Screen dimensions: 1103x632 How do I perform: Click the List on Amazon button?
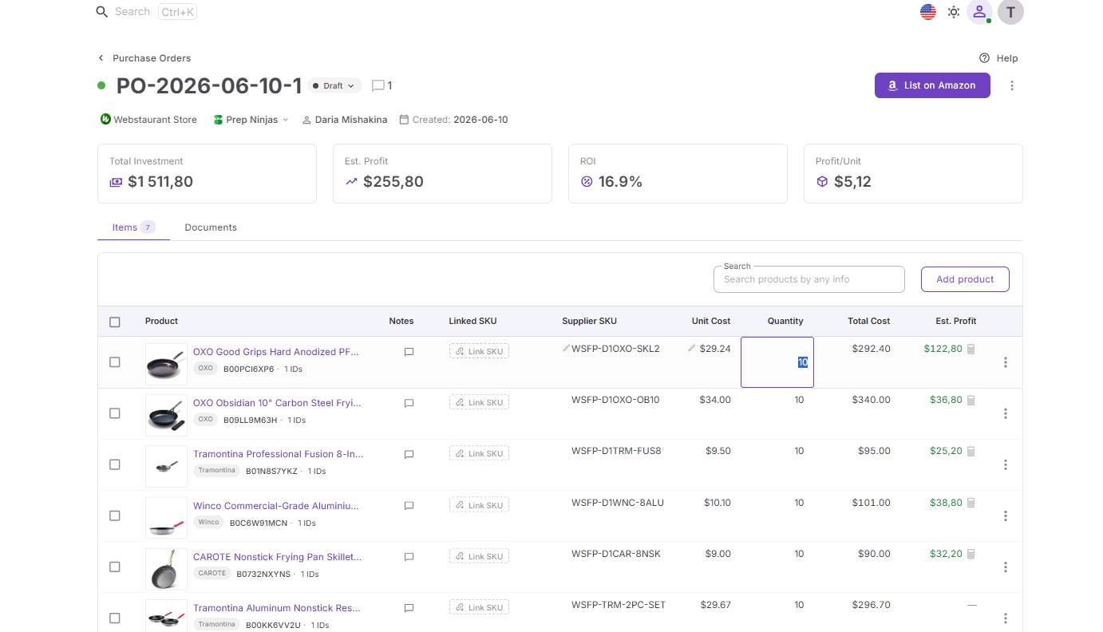coord(932,85)
